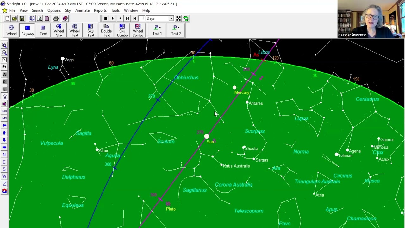Click the green return arrow icon
Screen dimensions: 405x228
click(x=186, y=18)
